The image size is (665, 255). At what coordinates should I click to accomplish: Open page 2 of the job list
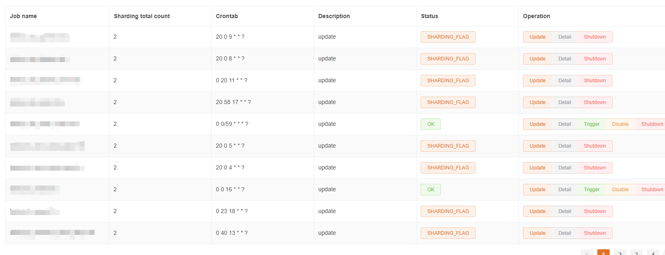[620, 253]
